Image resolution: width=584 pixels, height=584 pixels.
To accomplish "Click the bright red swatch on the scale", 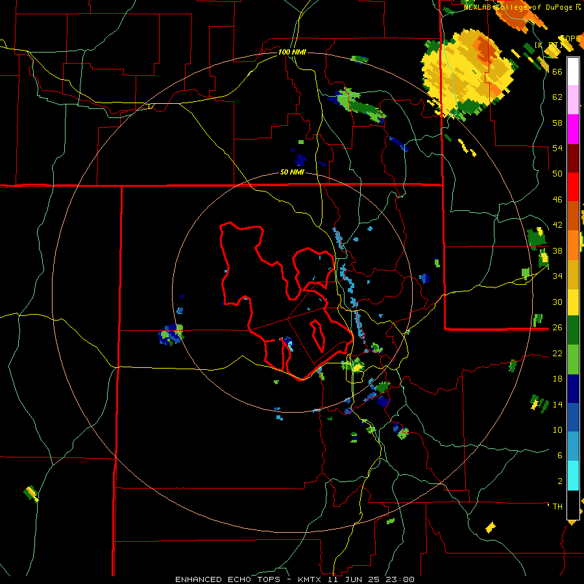I will pyautogui.click(x=573, y=187).
